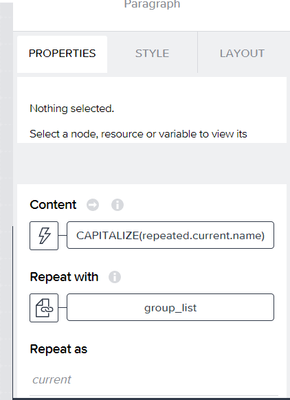The width and height of the screenshot is (290, 400).
Task: Click the info icon next to Repeat with
Action: [115, 277]
